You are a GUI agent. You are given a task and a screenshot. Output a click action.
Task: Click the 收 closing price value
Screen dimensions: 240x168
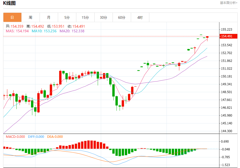tap(76, 26)
